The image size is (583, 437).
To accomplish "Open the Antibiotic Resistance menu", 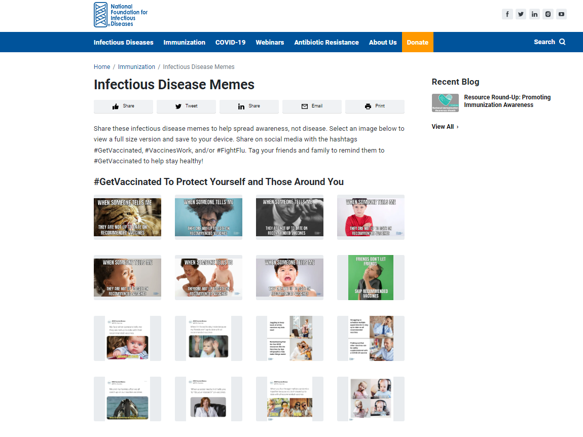I will coord(326,42).
